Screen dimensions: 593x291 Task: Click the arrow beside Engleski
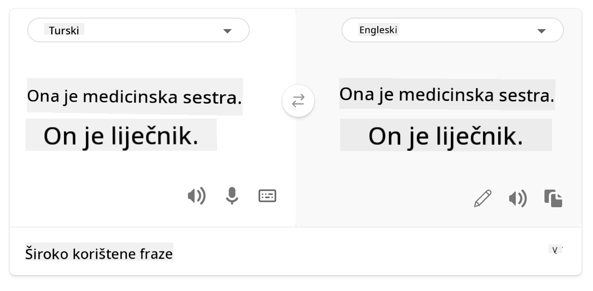[541, 31]
